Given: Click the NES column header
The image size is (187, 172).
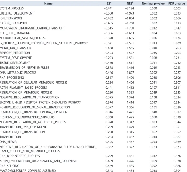Looking at the screenshot, I should [x=130, y=3].
